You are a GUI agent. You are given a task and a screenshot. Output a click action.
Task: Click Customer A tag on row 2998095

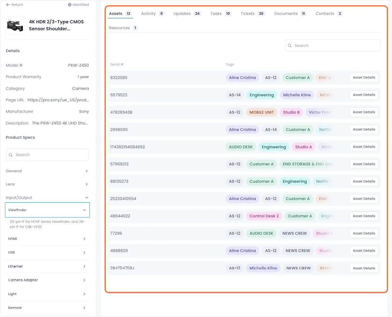pos(298,130)
